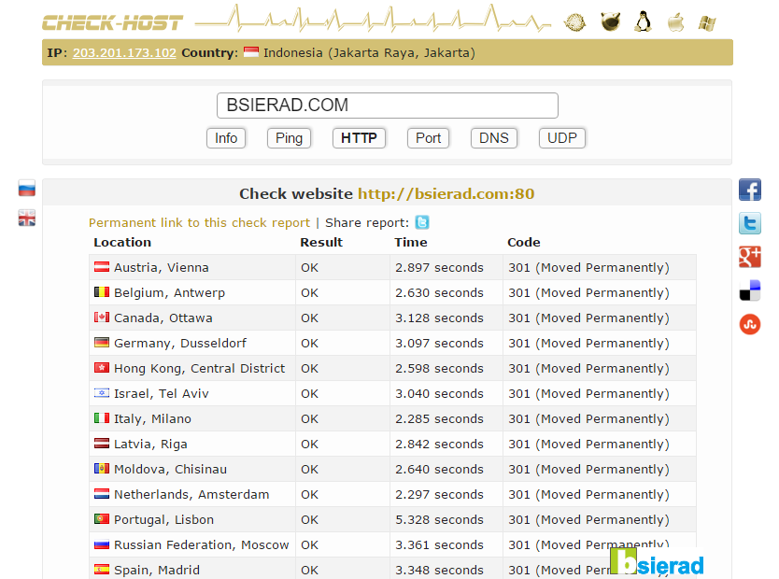Click the Code column header
The height and width of the screenshot is (579, 779).
pos(524,242)
